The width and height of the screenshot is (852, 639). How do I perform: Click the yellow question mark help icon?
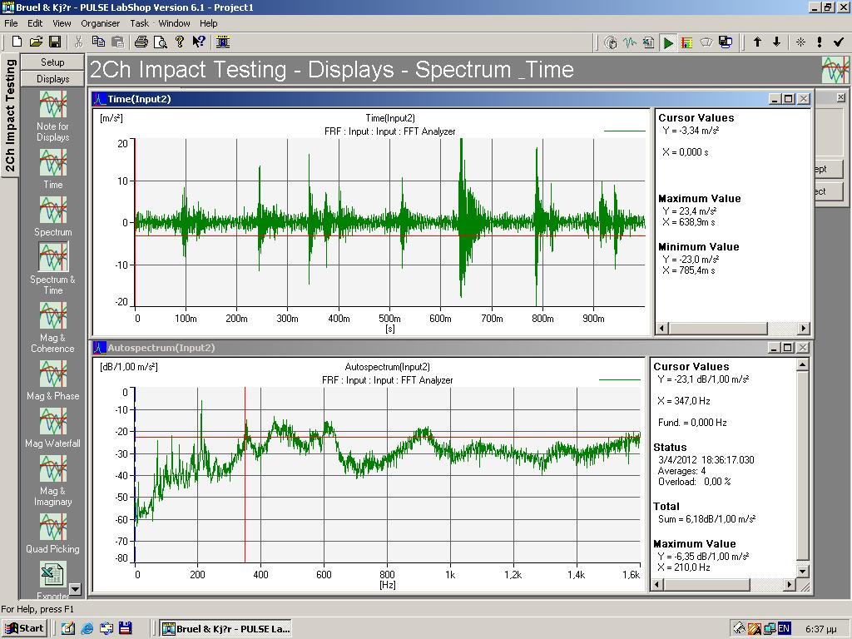[180, 42]
